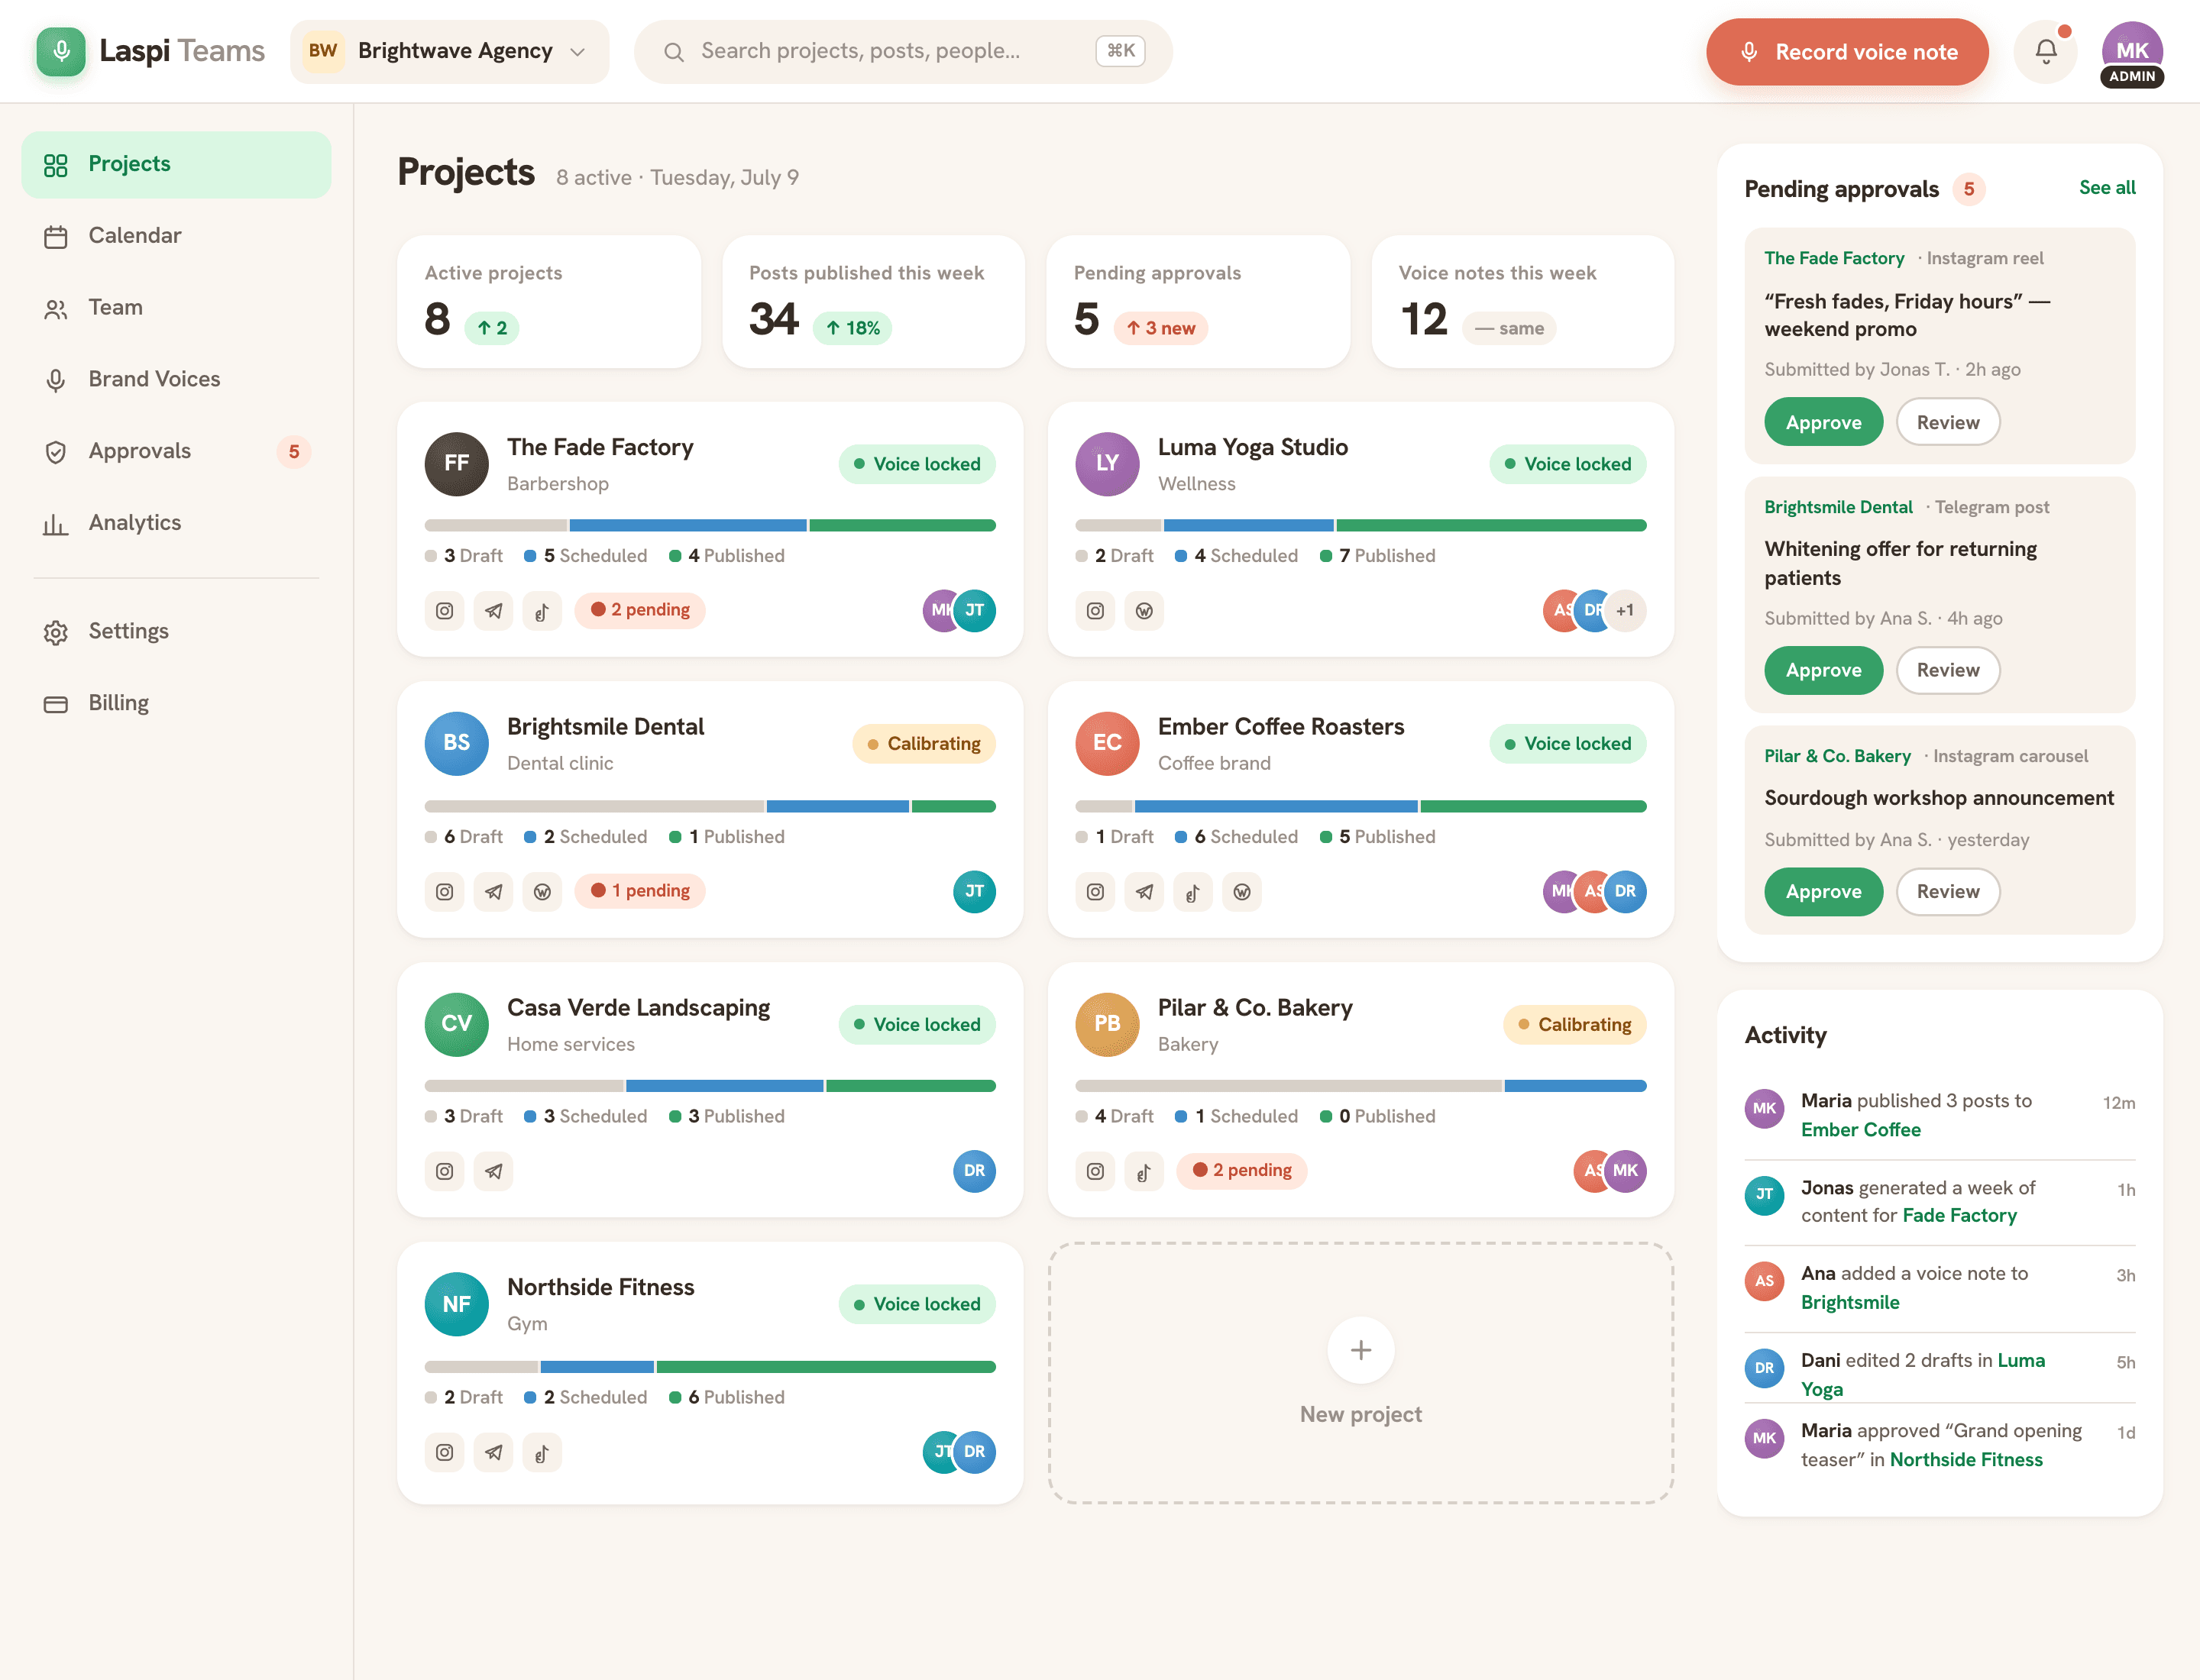Click the Laspi Teams microphone logo
2200x1680 pixels.
[61, 51]
